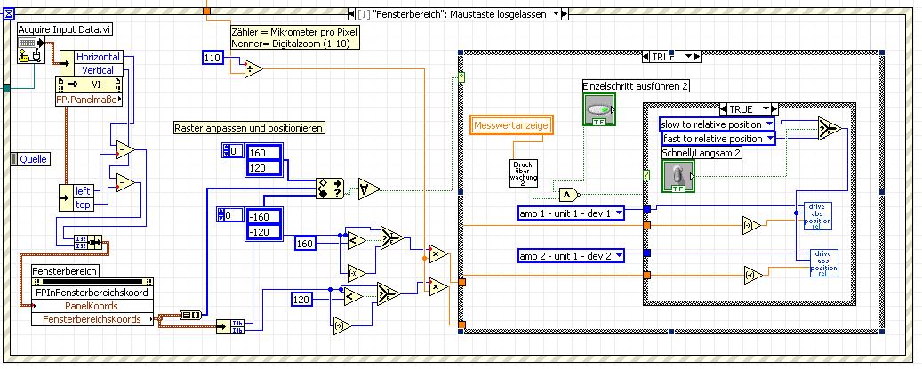Select the Schnell/Langsam 2 switch terminal

pos(678,176)
